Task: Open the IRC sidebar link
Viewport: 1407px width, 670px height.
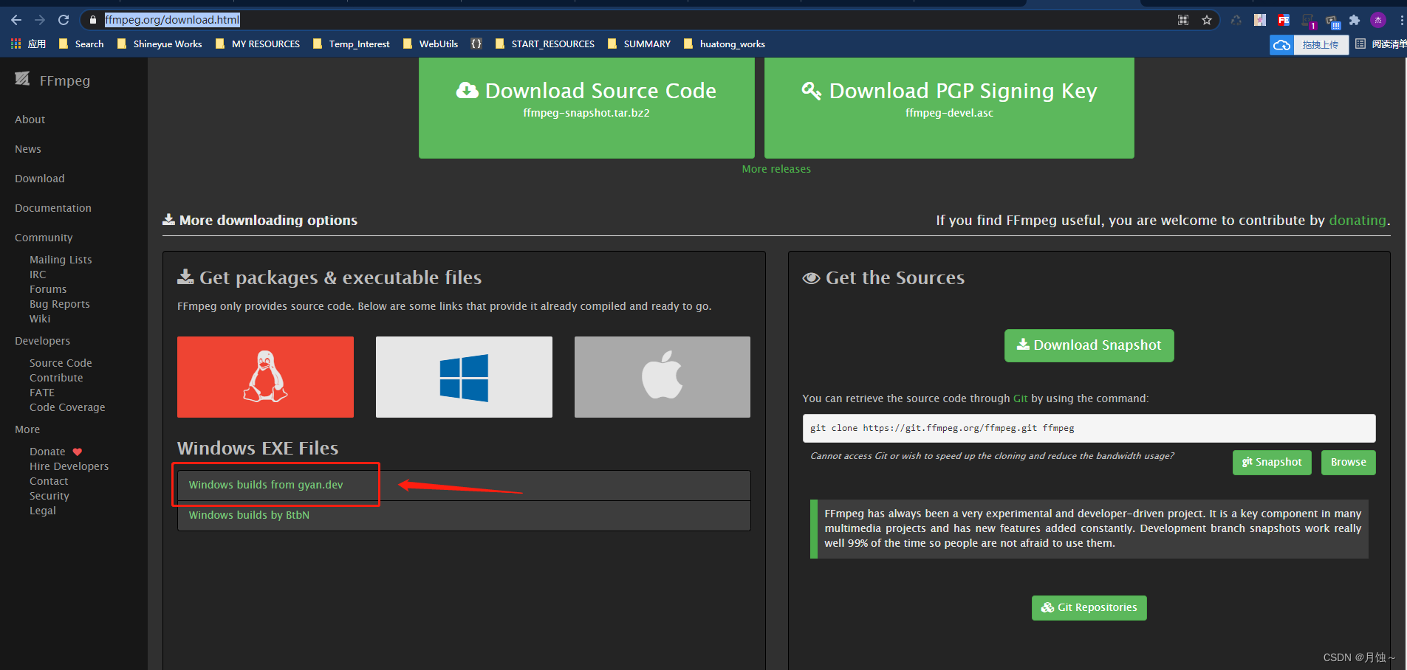Action: click(x=38, y=274)
